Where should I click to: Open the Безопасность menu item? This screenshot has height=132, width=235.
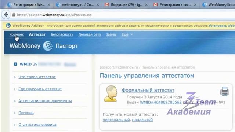pos(62,34)
